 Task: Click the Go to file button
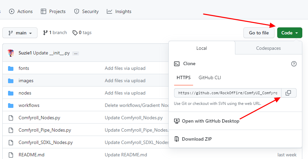click(259, 33)
